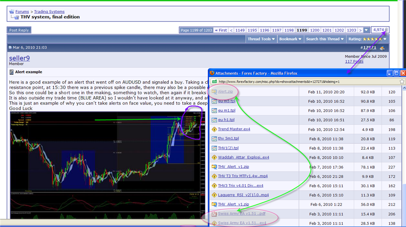Open the Thread Tools dropdown
This screenshot has height=227, width=406.
pyautogui.click(x=261, y=39)
